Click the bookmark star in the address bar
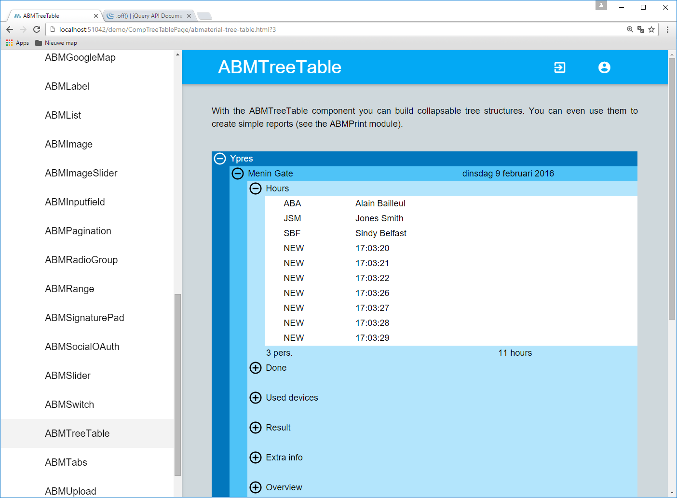 tap(651, 29)
